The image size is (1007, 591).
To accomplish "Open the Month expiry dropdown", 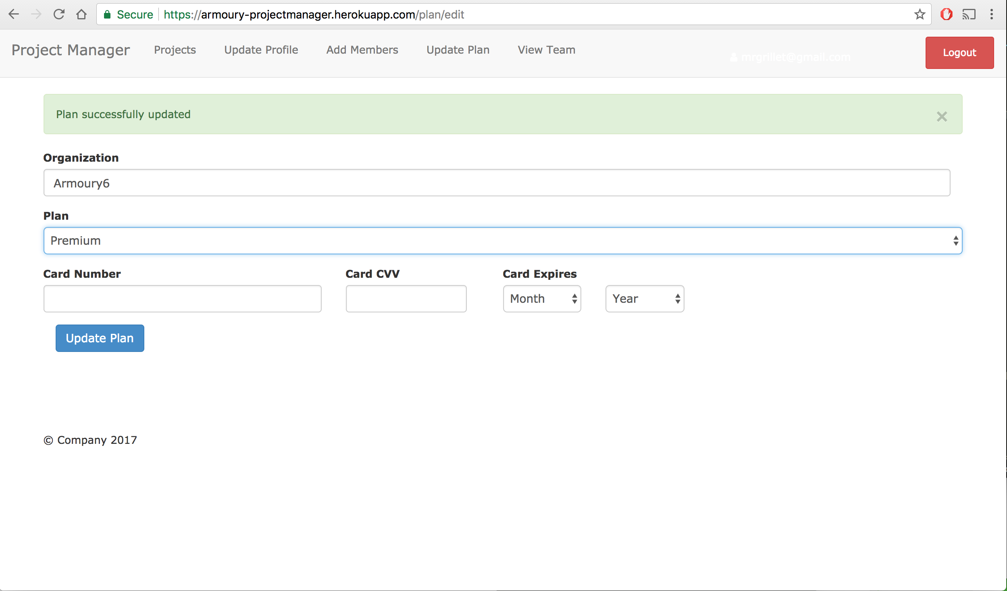I will tap(542, 298).
